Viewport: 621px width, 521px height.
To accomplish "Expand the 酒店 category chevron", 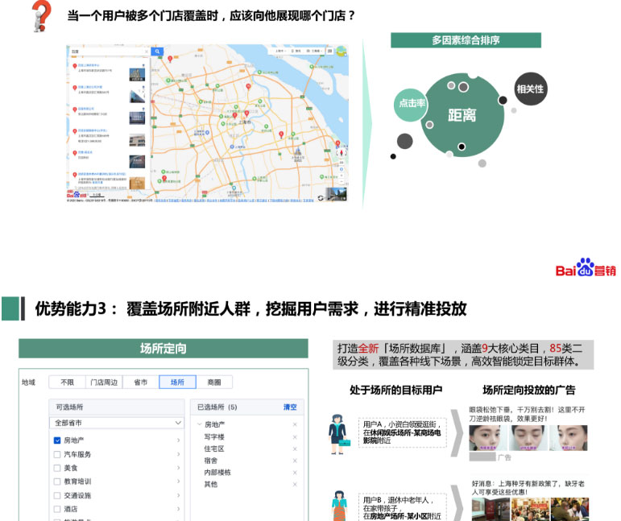I will click(x=179, y=509).
